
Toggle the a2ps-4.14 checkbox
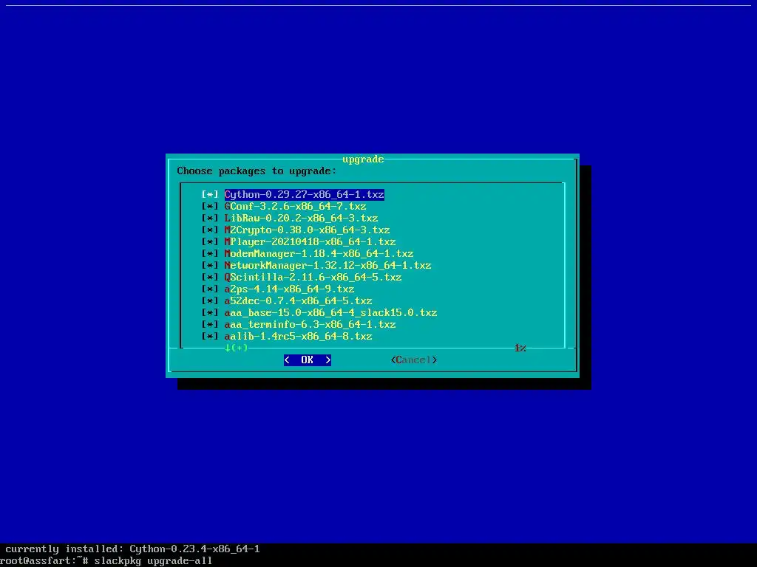point(210,289)
